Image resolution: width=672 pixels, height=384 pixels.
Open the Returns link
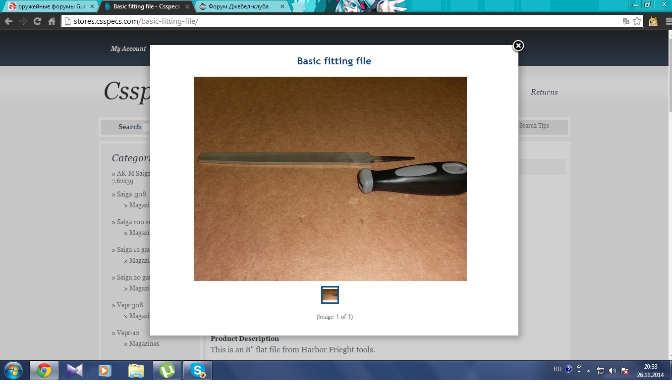[x=544, y=92]
